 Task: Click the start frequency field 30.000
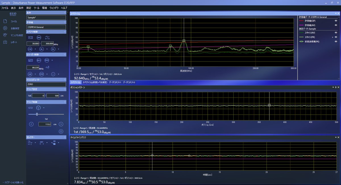[33, 43]
